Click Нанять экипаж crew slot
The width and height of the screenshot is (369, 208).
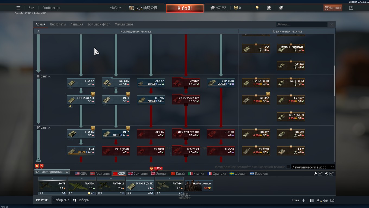pyautogui.click(x=199, y=186)
